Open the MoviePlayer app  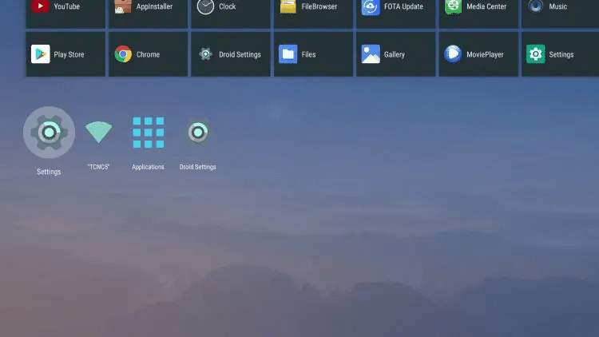coord(478,54)
